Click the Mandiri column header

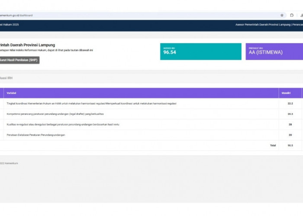286,93
